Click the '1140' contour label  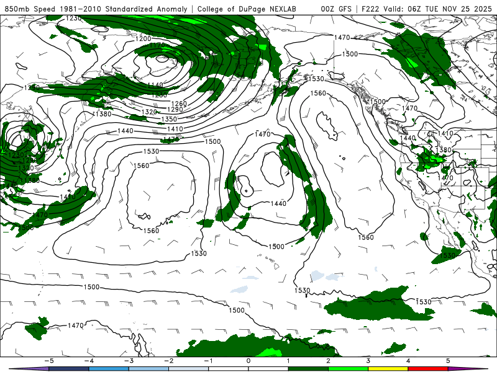coord(155,85)
